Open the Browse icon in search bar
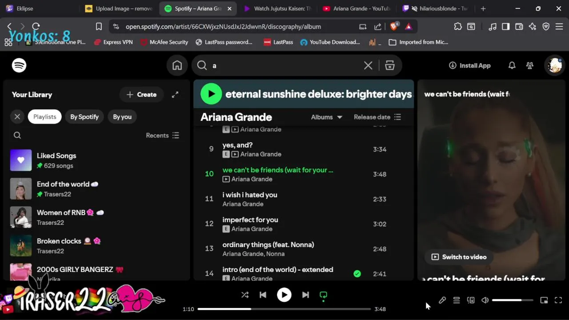 coord(390,65)
